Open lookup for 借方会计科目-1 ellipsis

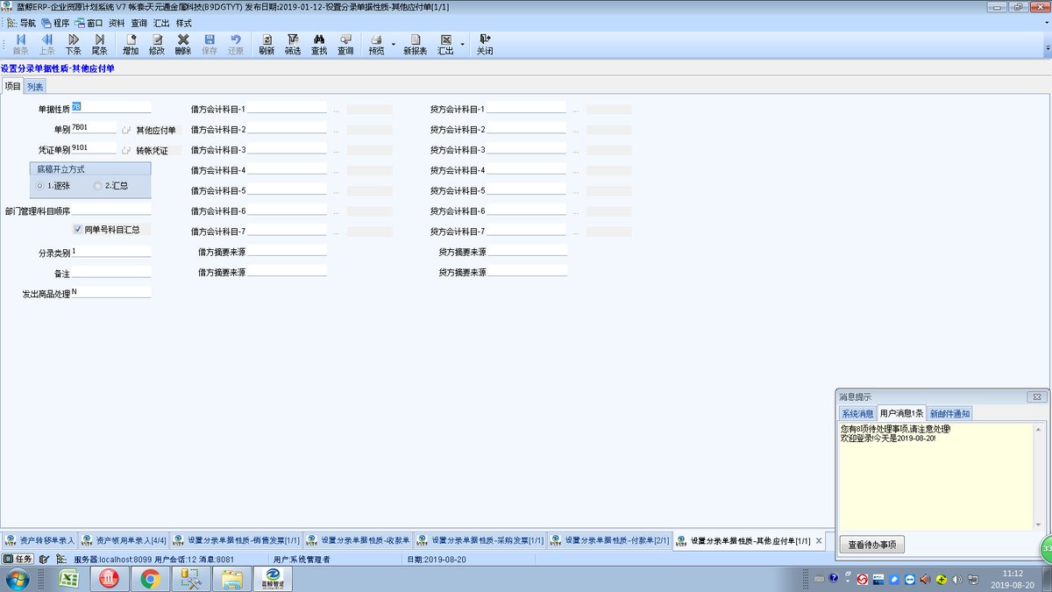click(x=336, y=111)
